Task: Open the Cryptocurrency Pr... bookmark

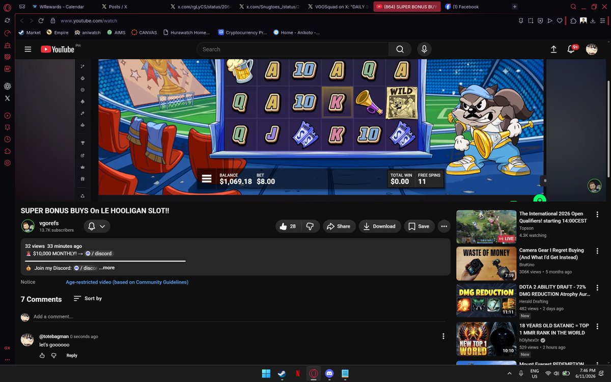Action: pyautogui.click(x=242, y=32)
